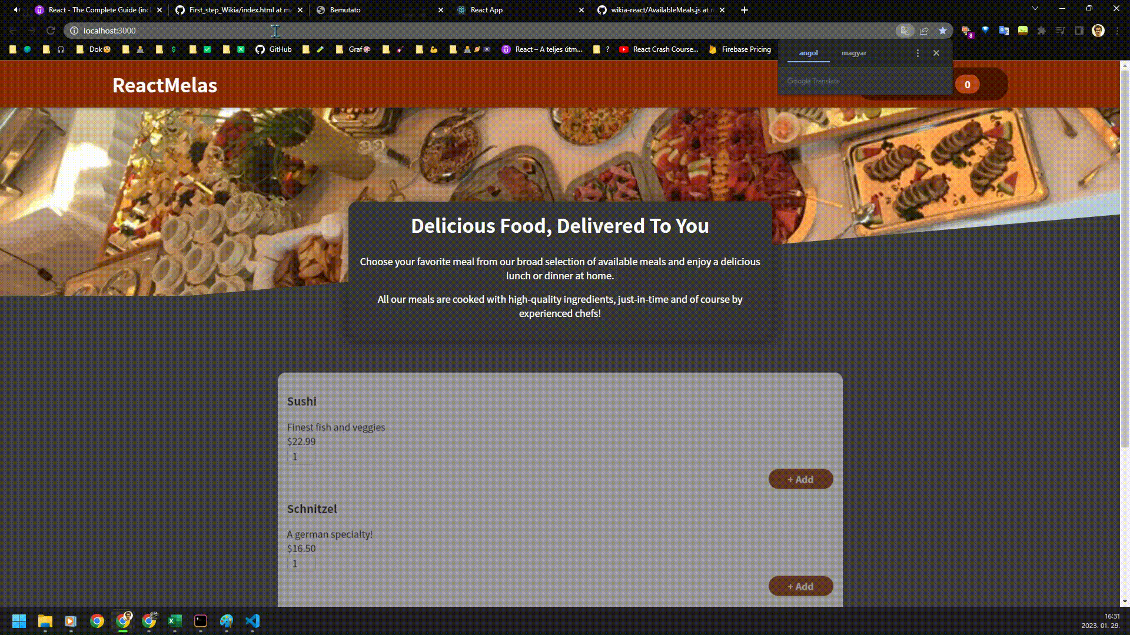
Task: Add Schnitzel to the cart
Action: pyautogui.click(x=800, y=586)
